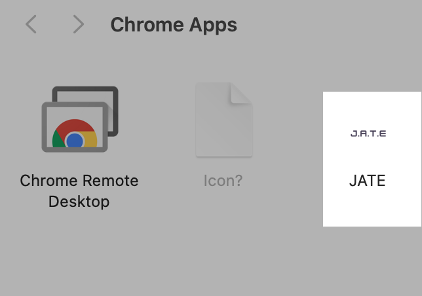Click the "Chrome Apps" window title
This screenshot has width=422, height=296.
(174, 25)
